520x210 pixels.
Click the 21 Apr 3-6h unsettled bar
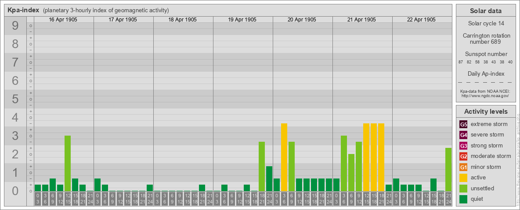344,164
